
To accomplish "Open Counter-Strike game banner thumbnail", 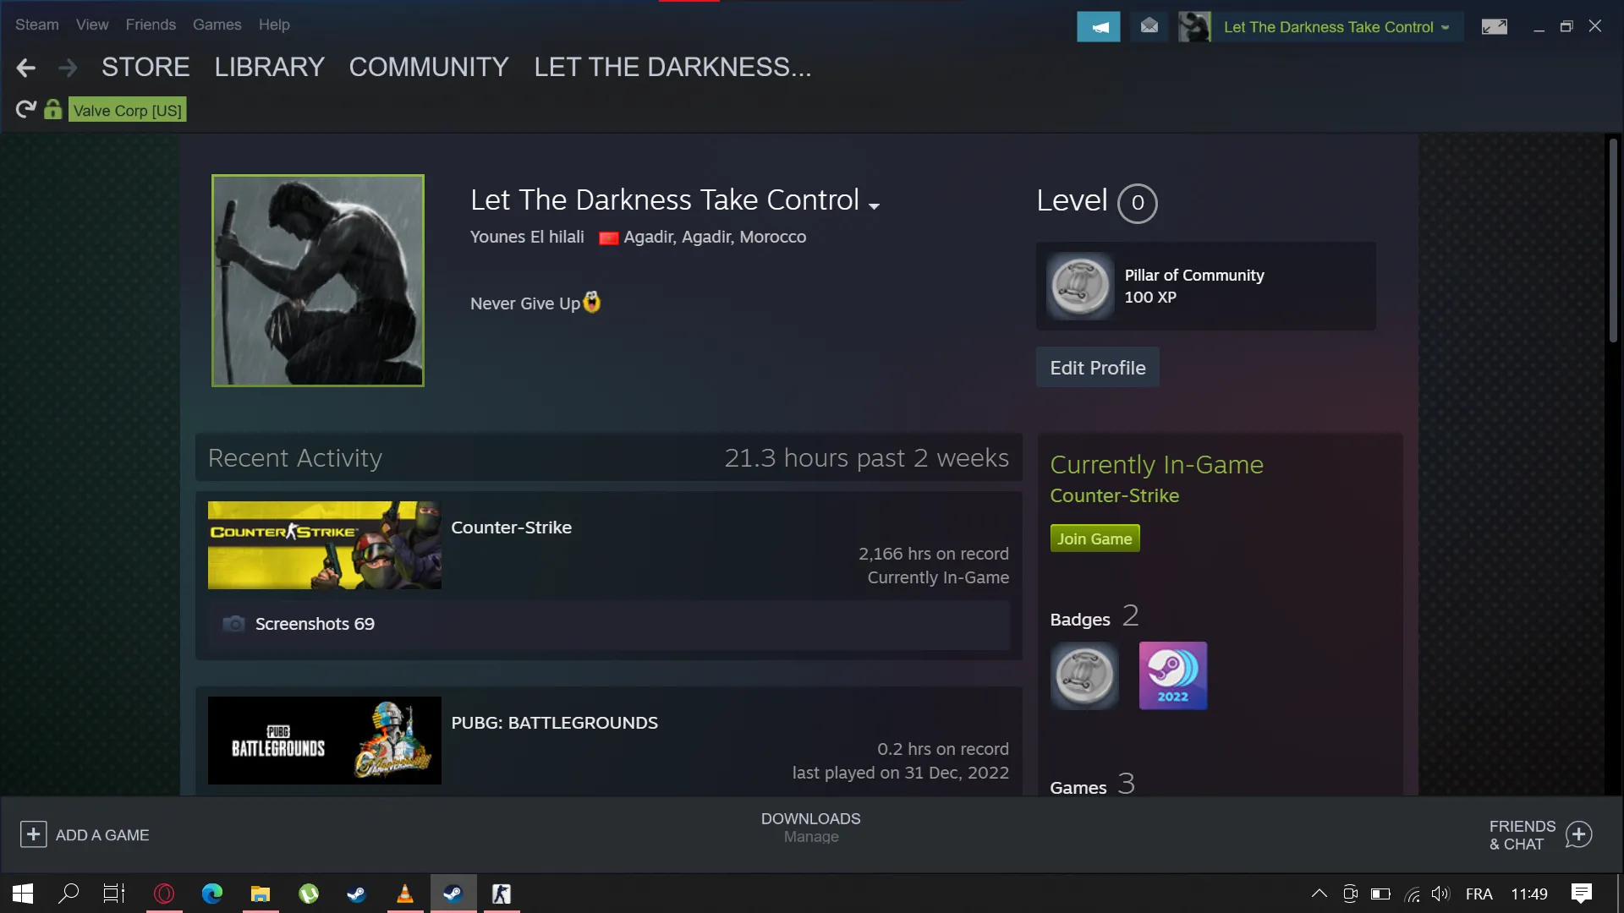I will [325, 545].
